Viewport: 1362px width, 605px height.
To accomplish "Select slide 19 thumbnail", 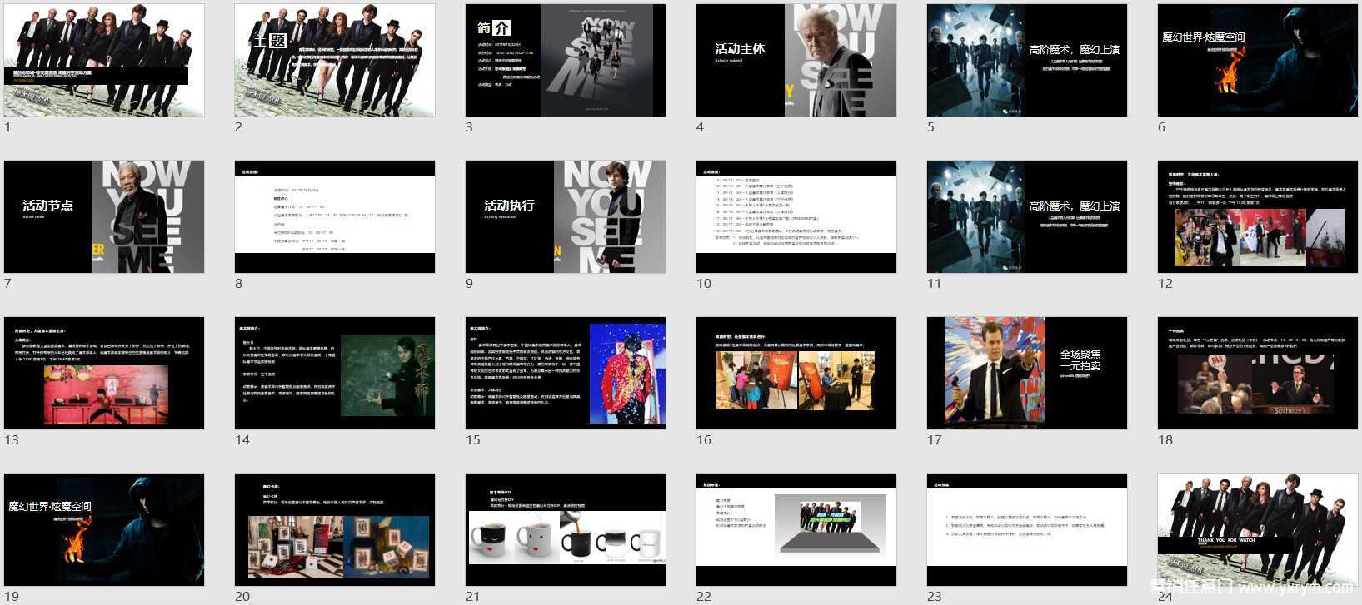I will (x=104, y=529).
